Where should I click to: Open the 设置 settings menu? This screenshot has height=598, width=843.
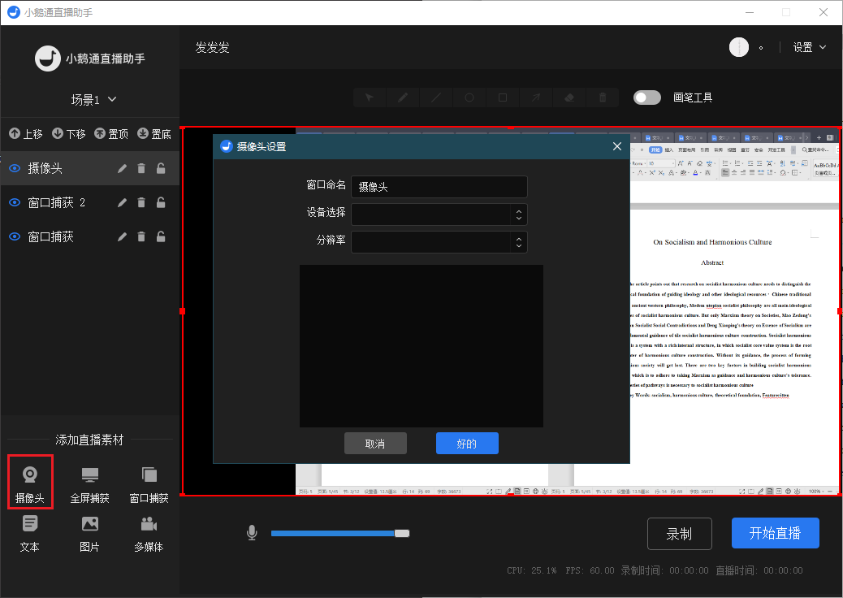click(809, 47)
